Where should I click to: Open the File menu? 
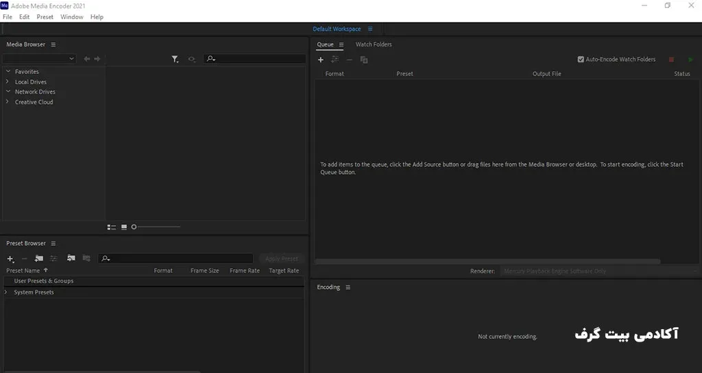point(8,16)
